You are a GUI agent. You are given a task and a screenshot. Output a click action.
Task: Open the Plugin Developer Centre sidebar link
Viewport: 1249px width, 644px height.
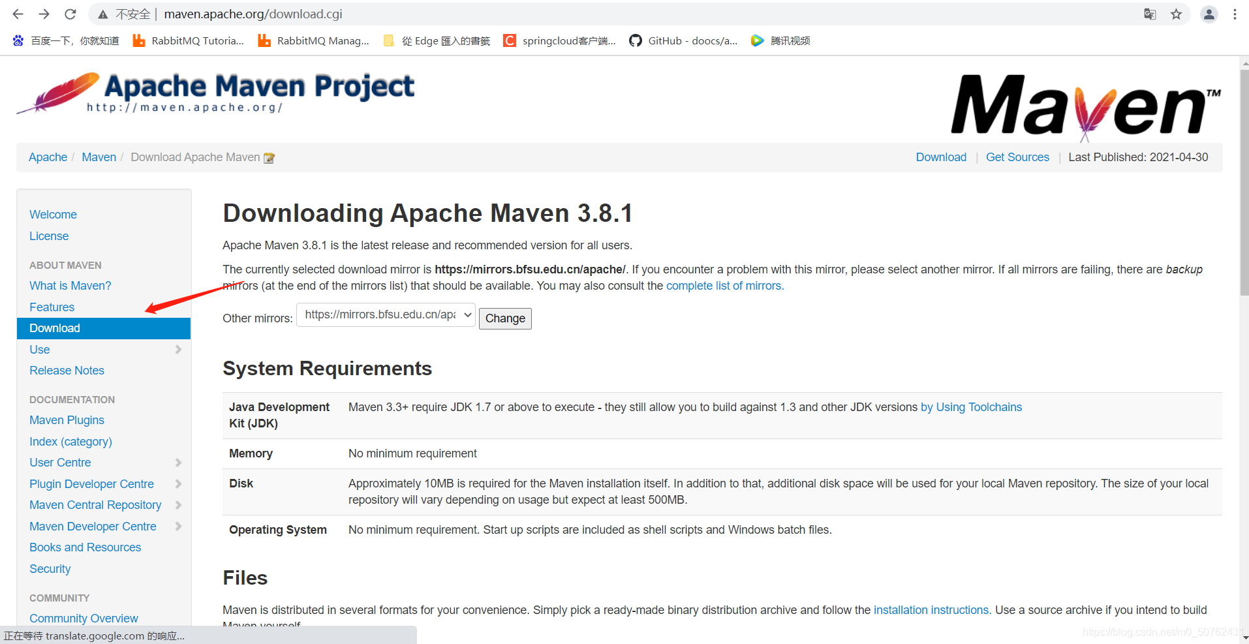91,484
